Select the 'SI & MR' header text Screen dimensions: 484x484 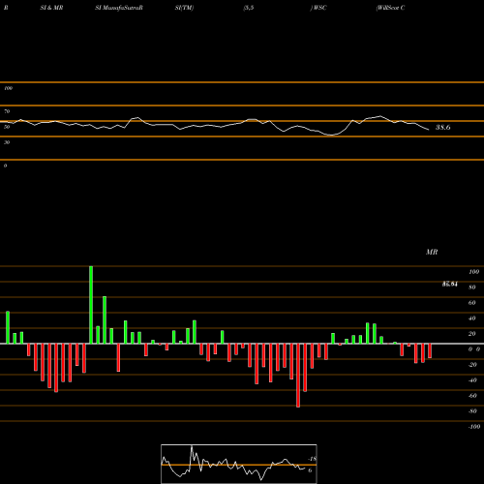coord(51,8)
